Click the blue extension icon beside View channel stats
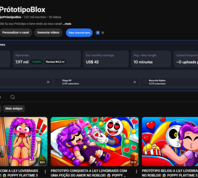 click(x=98, y=33)
